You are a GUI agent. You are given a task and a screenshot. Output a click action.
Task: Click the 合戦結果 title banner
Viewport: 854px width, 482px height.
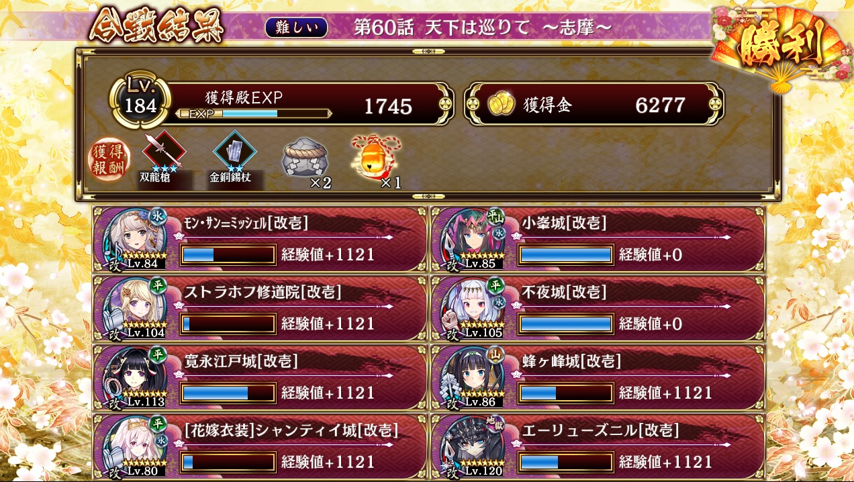pyautogui.click(x=156, y=26)
